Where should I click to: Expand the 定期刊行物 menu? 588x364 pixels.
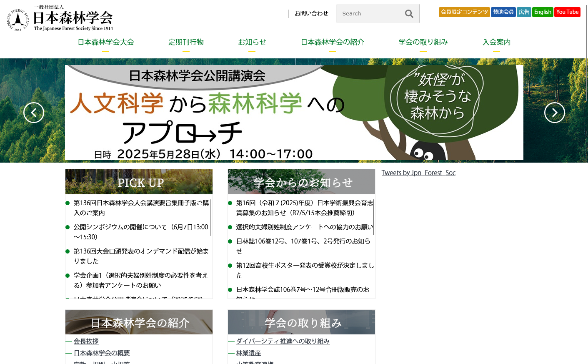coord(186,42)
